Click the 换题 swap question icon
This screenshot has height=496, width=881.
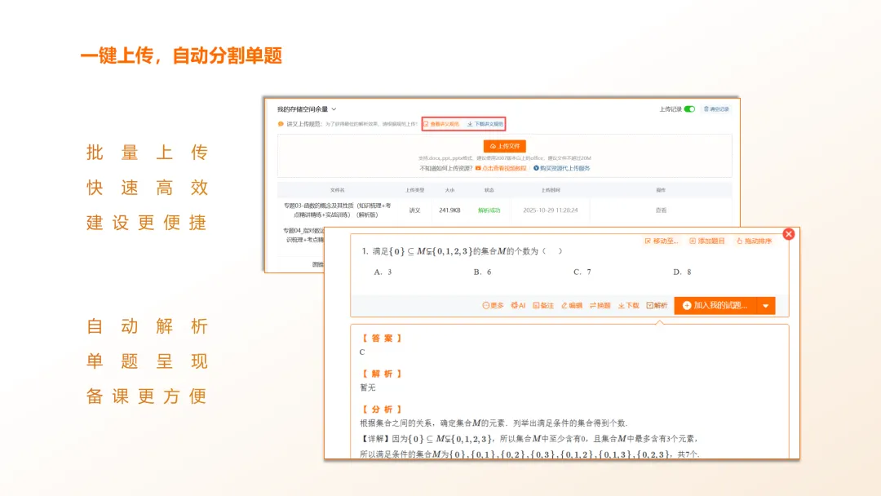coord(600,306)
